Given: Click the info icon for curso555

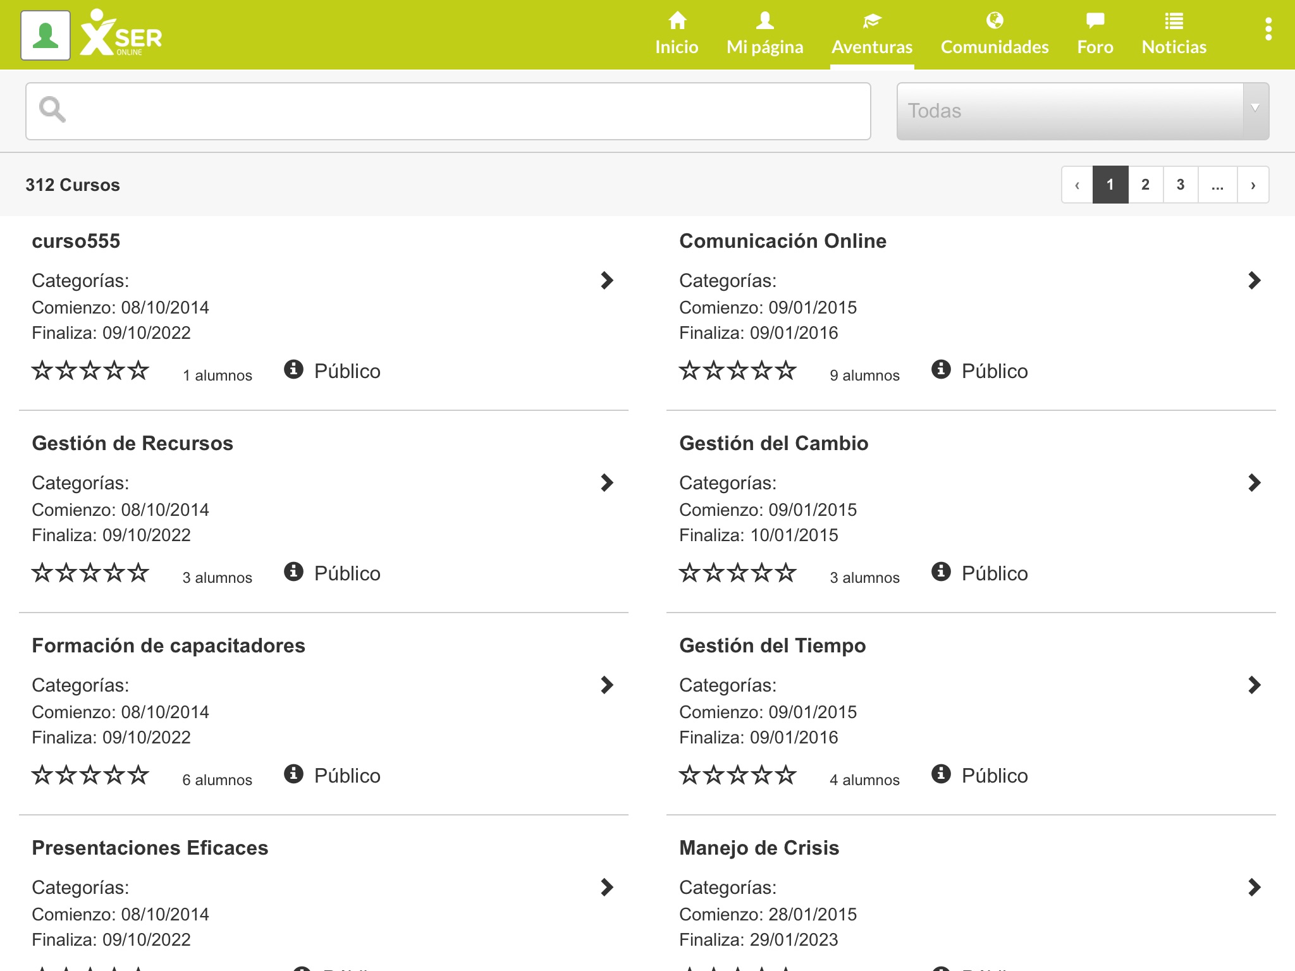Looking at the screenshot, I should pos(293,369).
